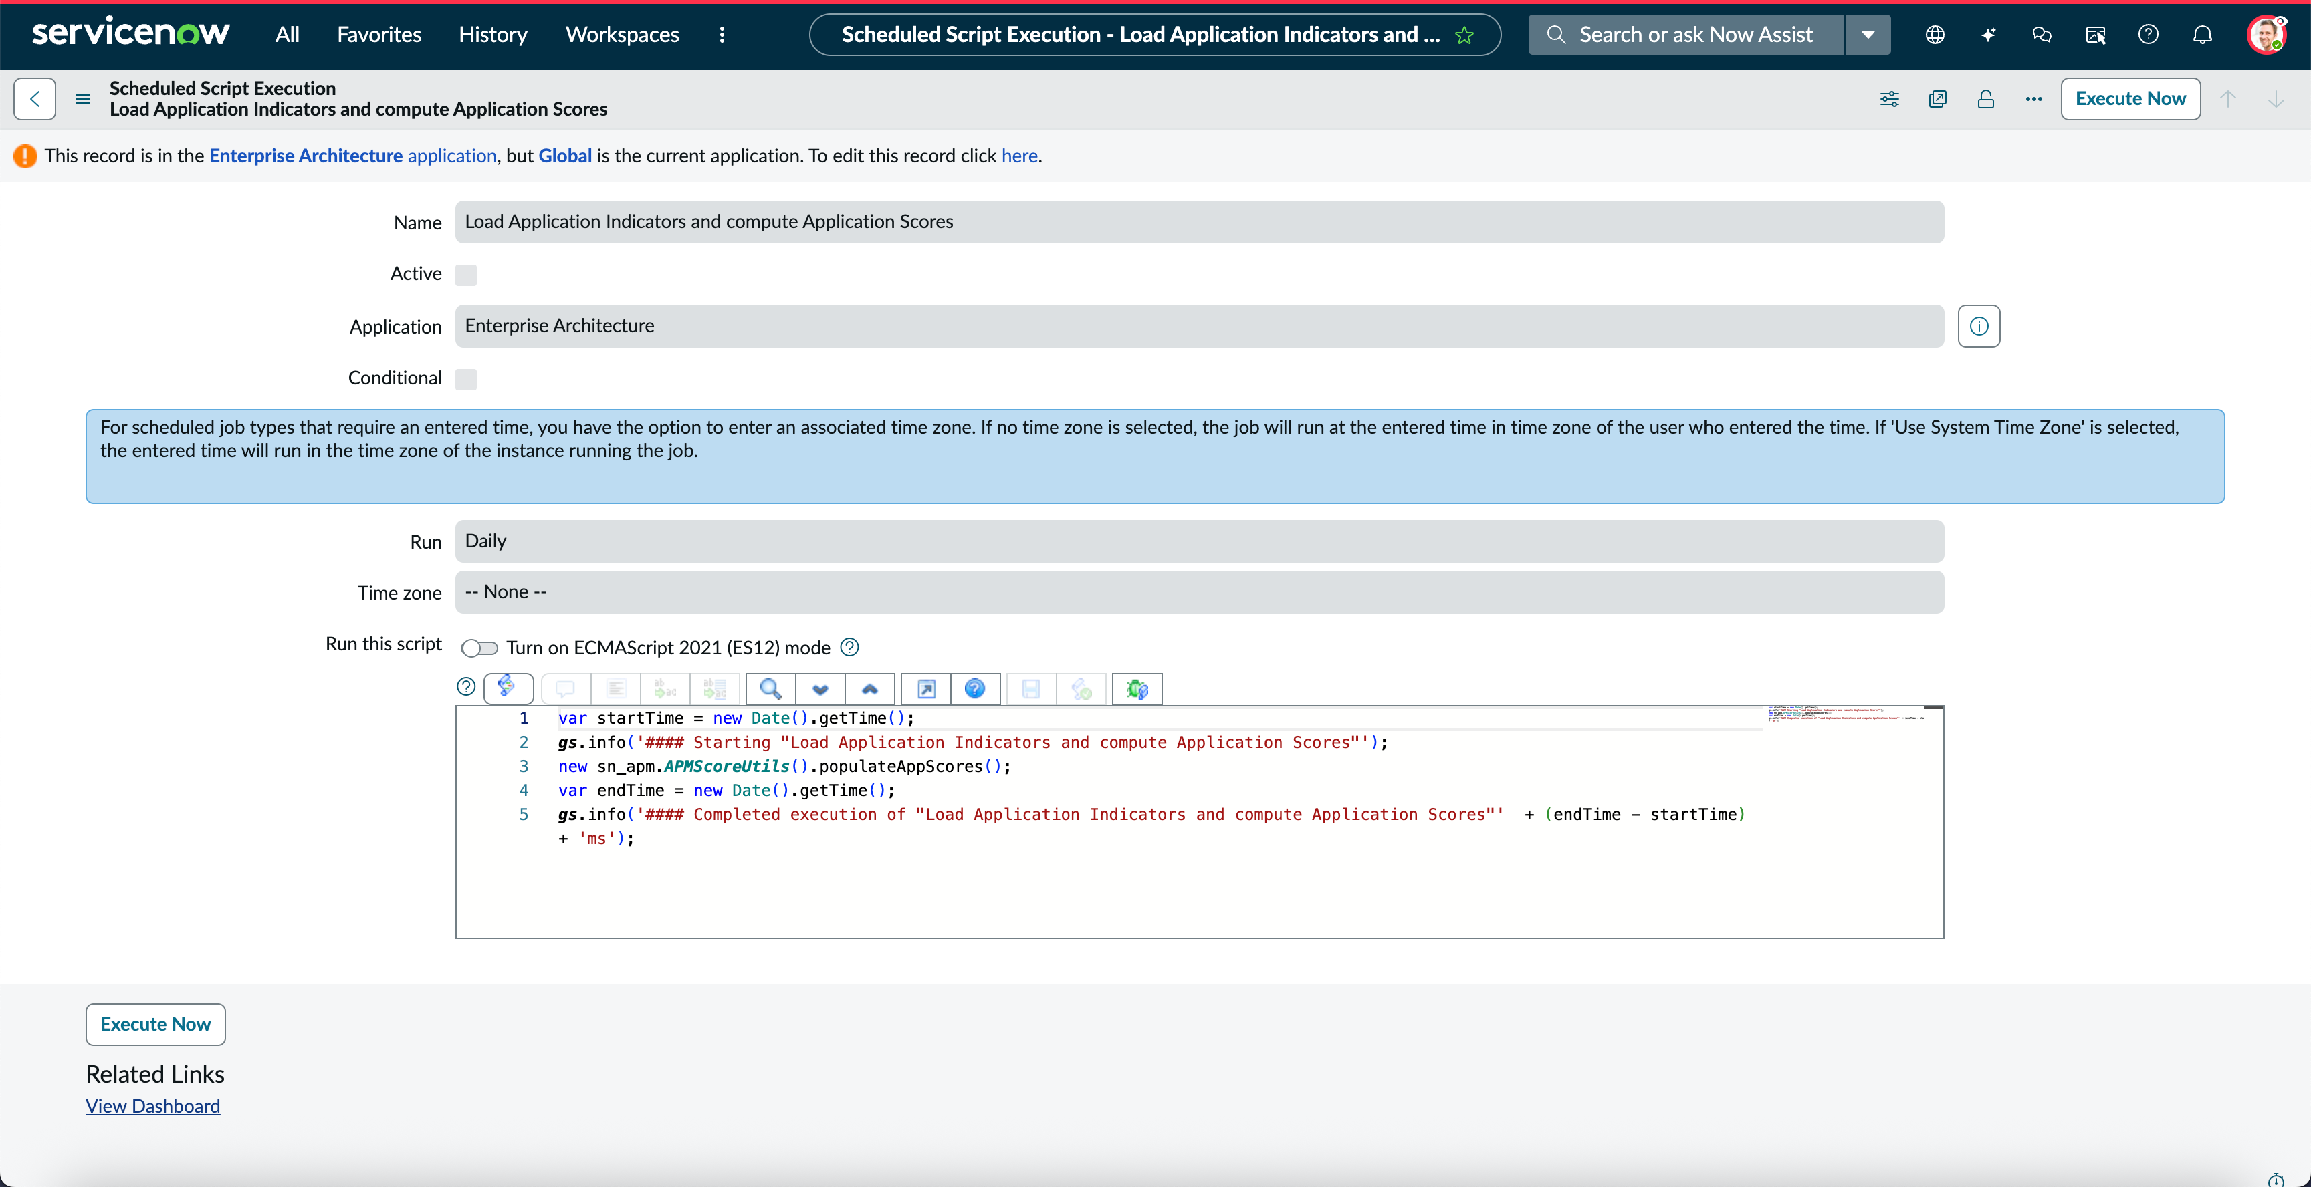
Task: Click the script syntax check icon
Action: (x=1081, y=688)
